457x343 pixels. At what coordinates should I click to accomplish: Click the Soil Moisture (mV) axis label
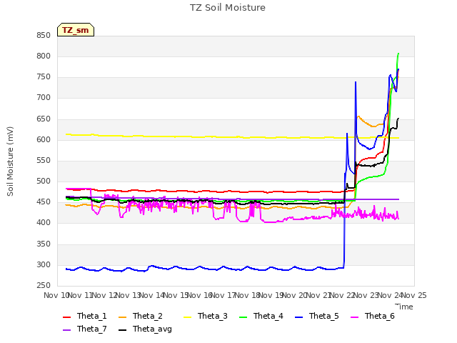pyautogui.click(x=10, y=161)
